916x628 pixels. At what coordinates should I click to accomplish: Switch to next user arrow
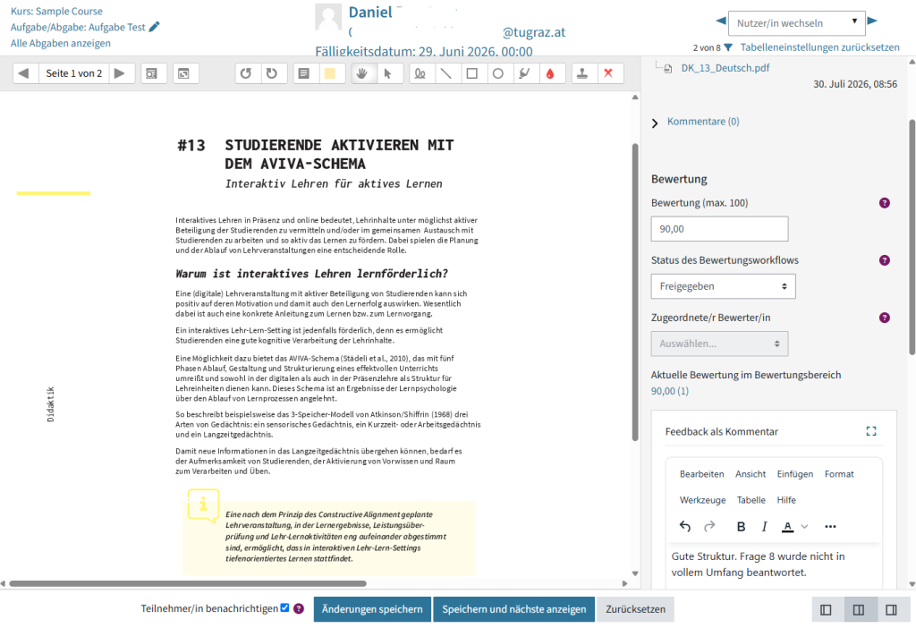point(872,21)
